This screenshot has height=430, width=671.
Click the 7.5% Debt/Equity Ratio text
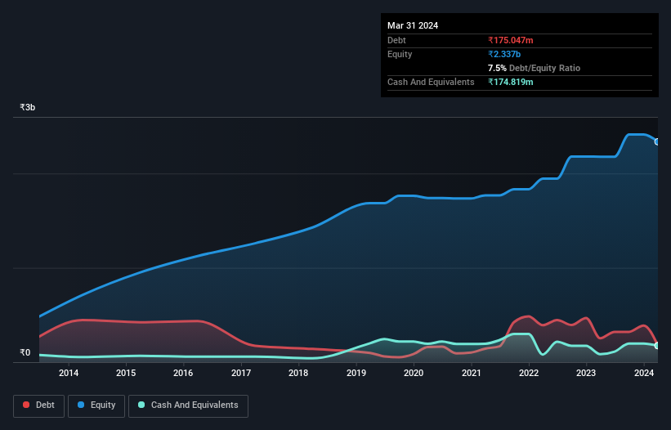534,68
